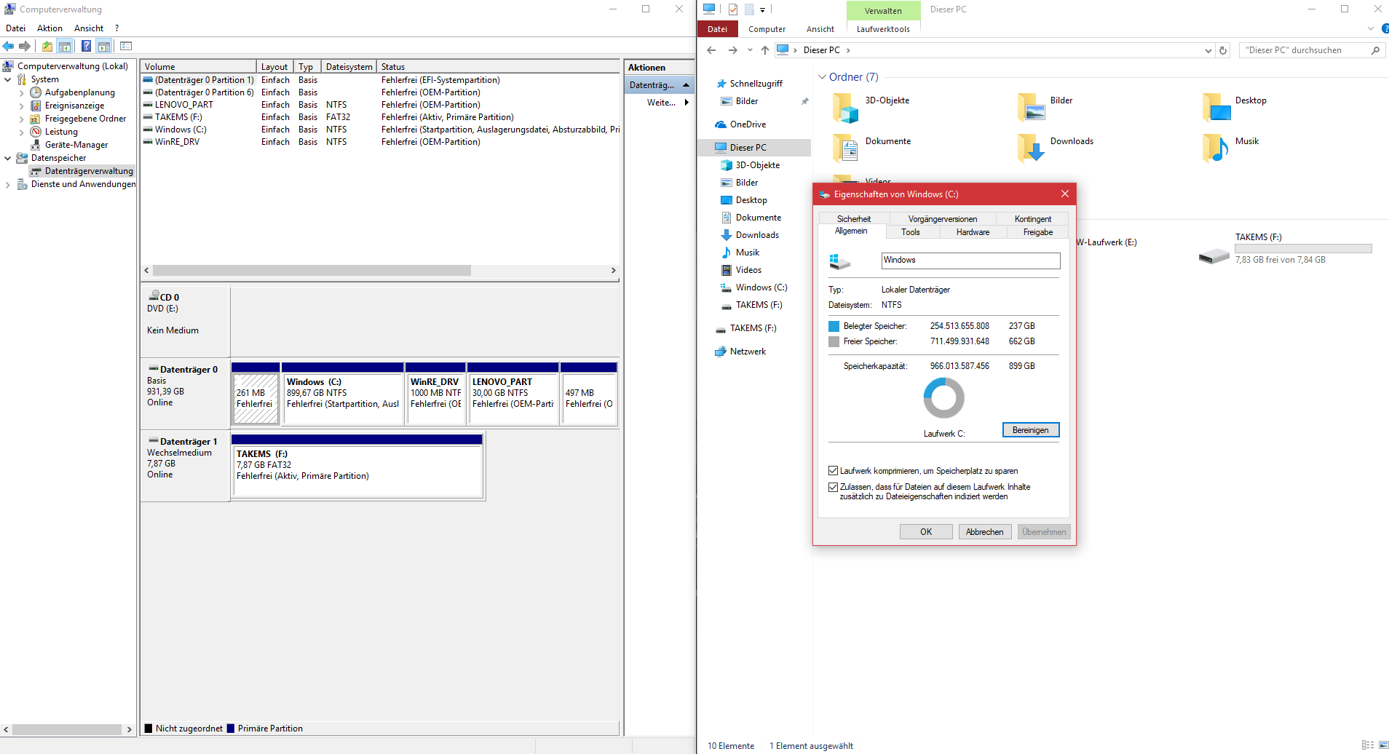
Task: Click the drive name field containing Windows
Action: tap(970, 261)
